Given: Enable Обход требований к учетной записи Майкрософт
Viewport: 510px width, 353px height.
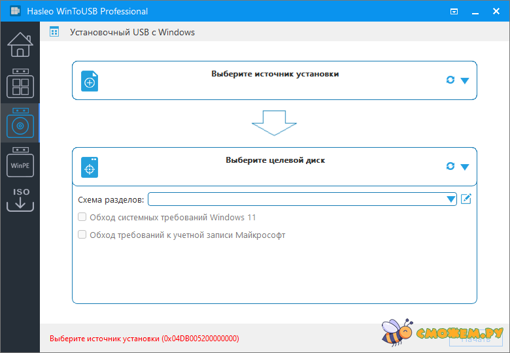Looking at the screenshot, I should (x=82, y=235).
